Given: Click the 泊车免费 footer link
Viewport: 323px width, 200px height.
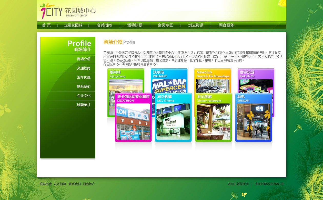Looking at the screenshot, I should [x=46, y=184].
